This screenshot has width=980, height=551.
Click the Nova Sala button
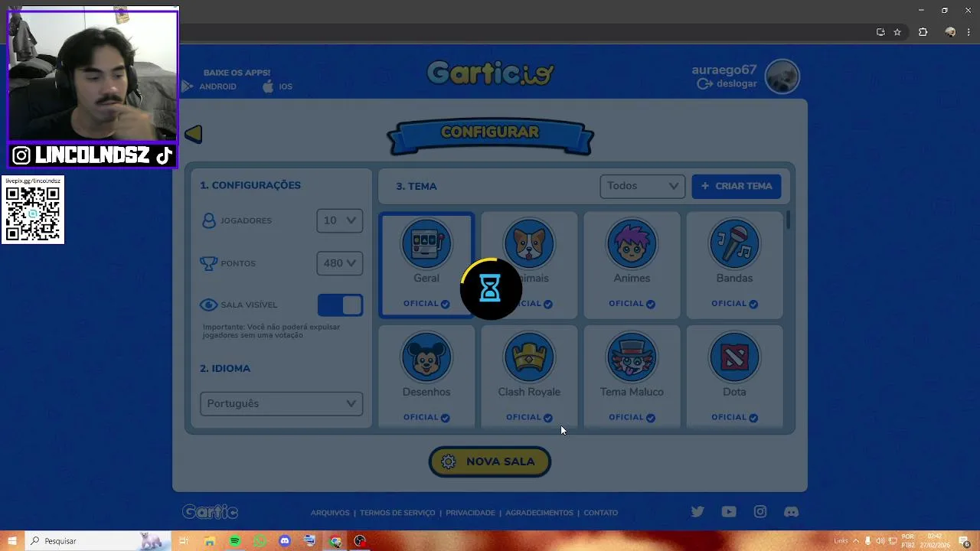490,461
